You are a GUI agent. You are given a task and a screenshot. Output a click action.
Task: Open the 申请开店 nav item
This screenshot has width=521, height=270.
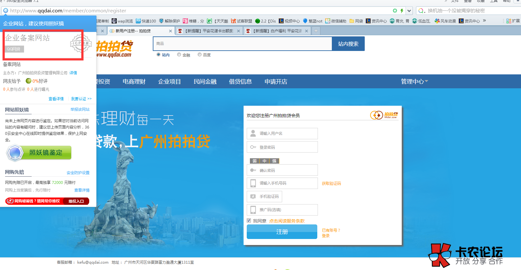click(276, 82)
